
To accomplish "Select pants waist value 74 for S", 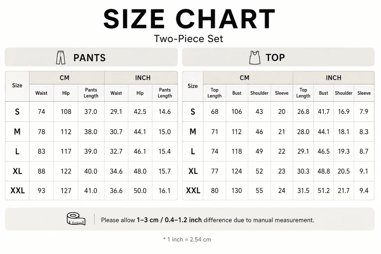I will [x=41, y=112].
